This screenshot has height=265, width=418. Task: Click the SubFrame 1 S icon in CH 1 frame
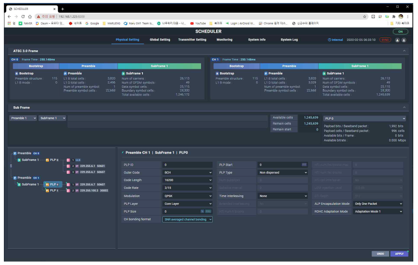tap(324, 74)
